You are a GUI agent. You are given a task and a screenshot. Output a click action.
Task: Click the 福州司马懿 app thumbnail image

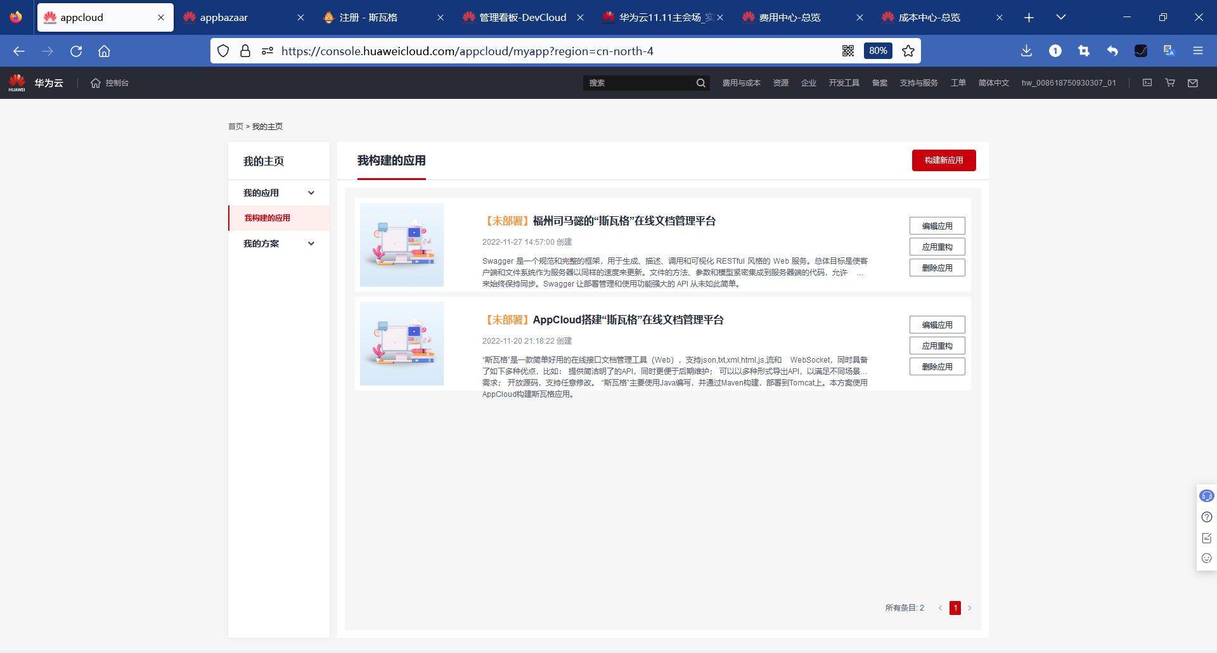tap(402, 245)
